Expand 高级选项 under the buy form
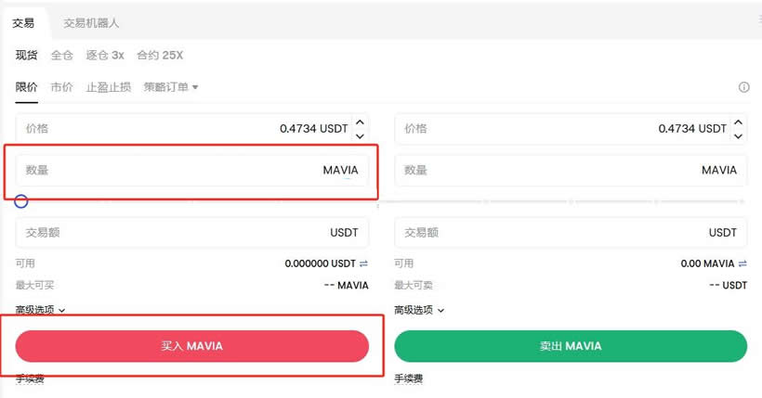Image resolution: width=762 pixels, height=398 pixels. [40, 310]
